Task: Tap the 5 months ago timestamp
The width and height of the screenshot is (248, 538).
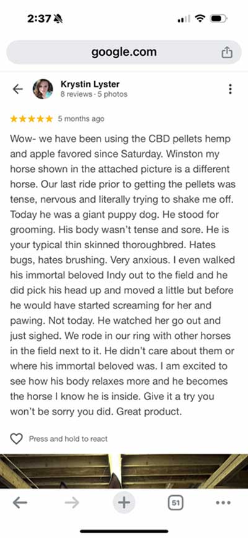Action: pyautogui.click(x=81, y=119)
